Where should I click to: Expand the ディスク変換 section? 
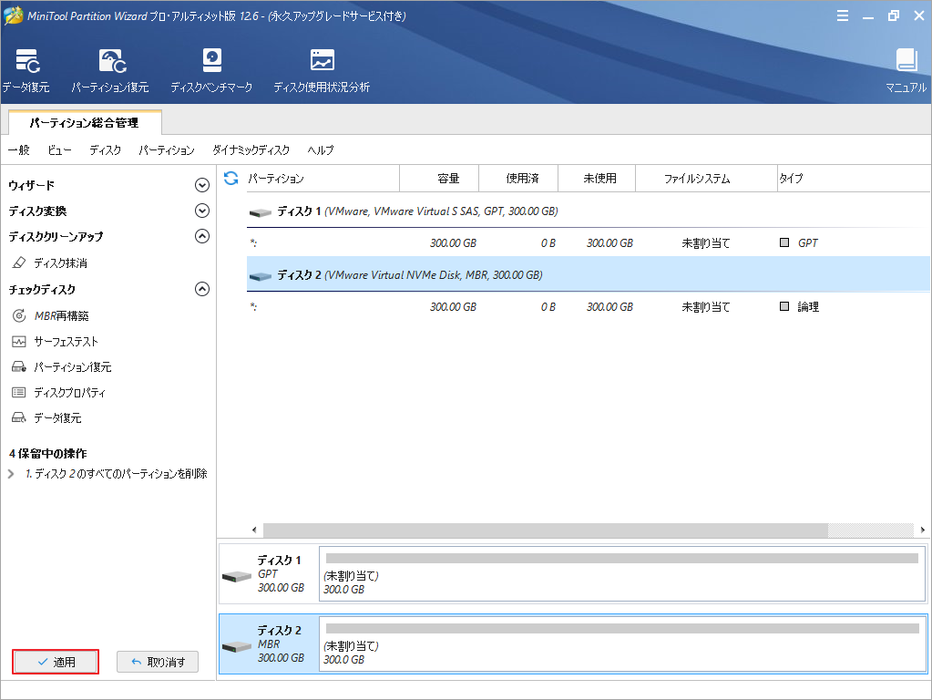click(201, 210)
